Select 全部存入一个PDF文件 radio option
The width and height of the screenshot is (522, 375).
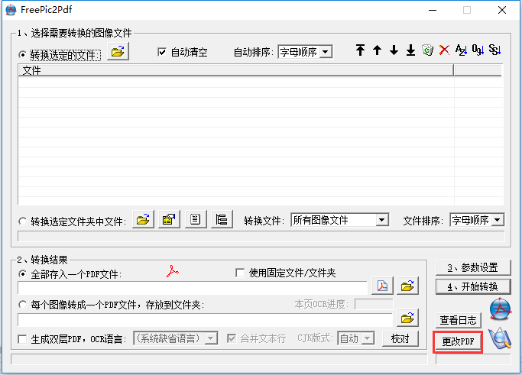22,274
